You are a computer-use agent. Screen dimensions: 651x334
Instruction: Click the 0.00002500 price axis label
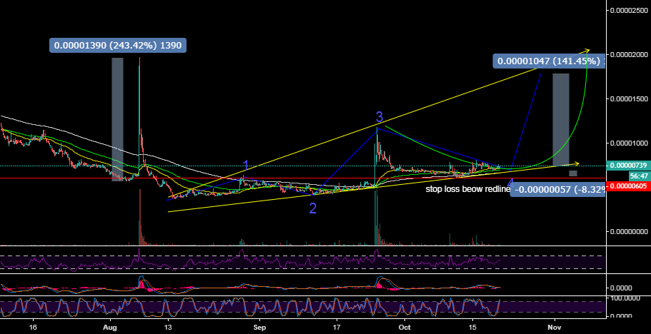630,10
